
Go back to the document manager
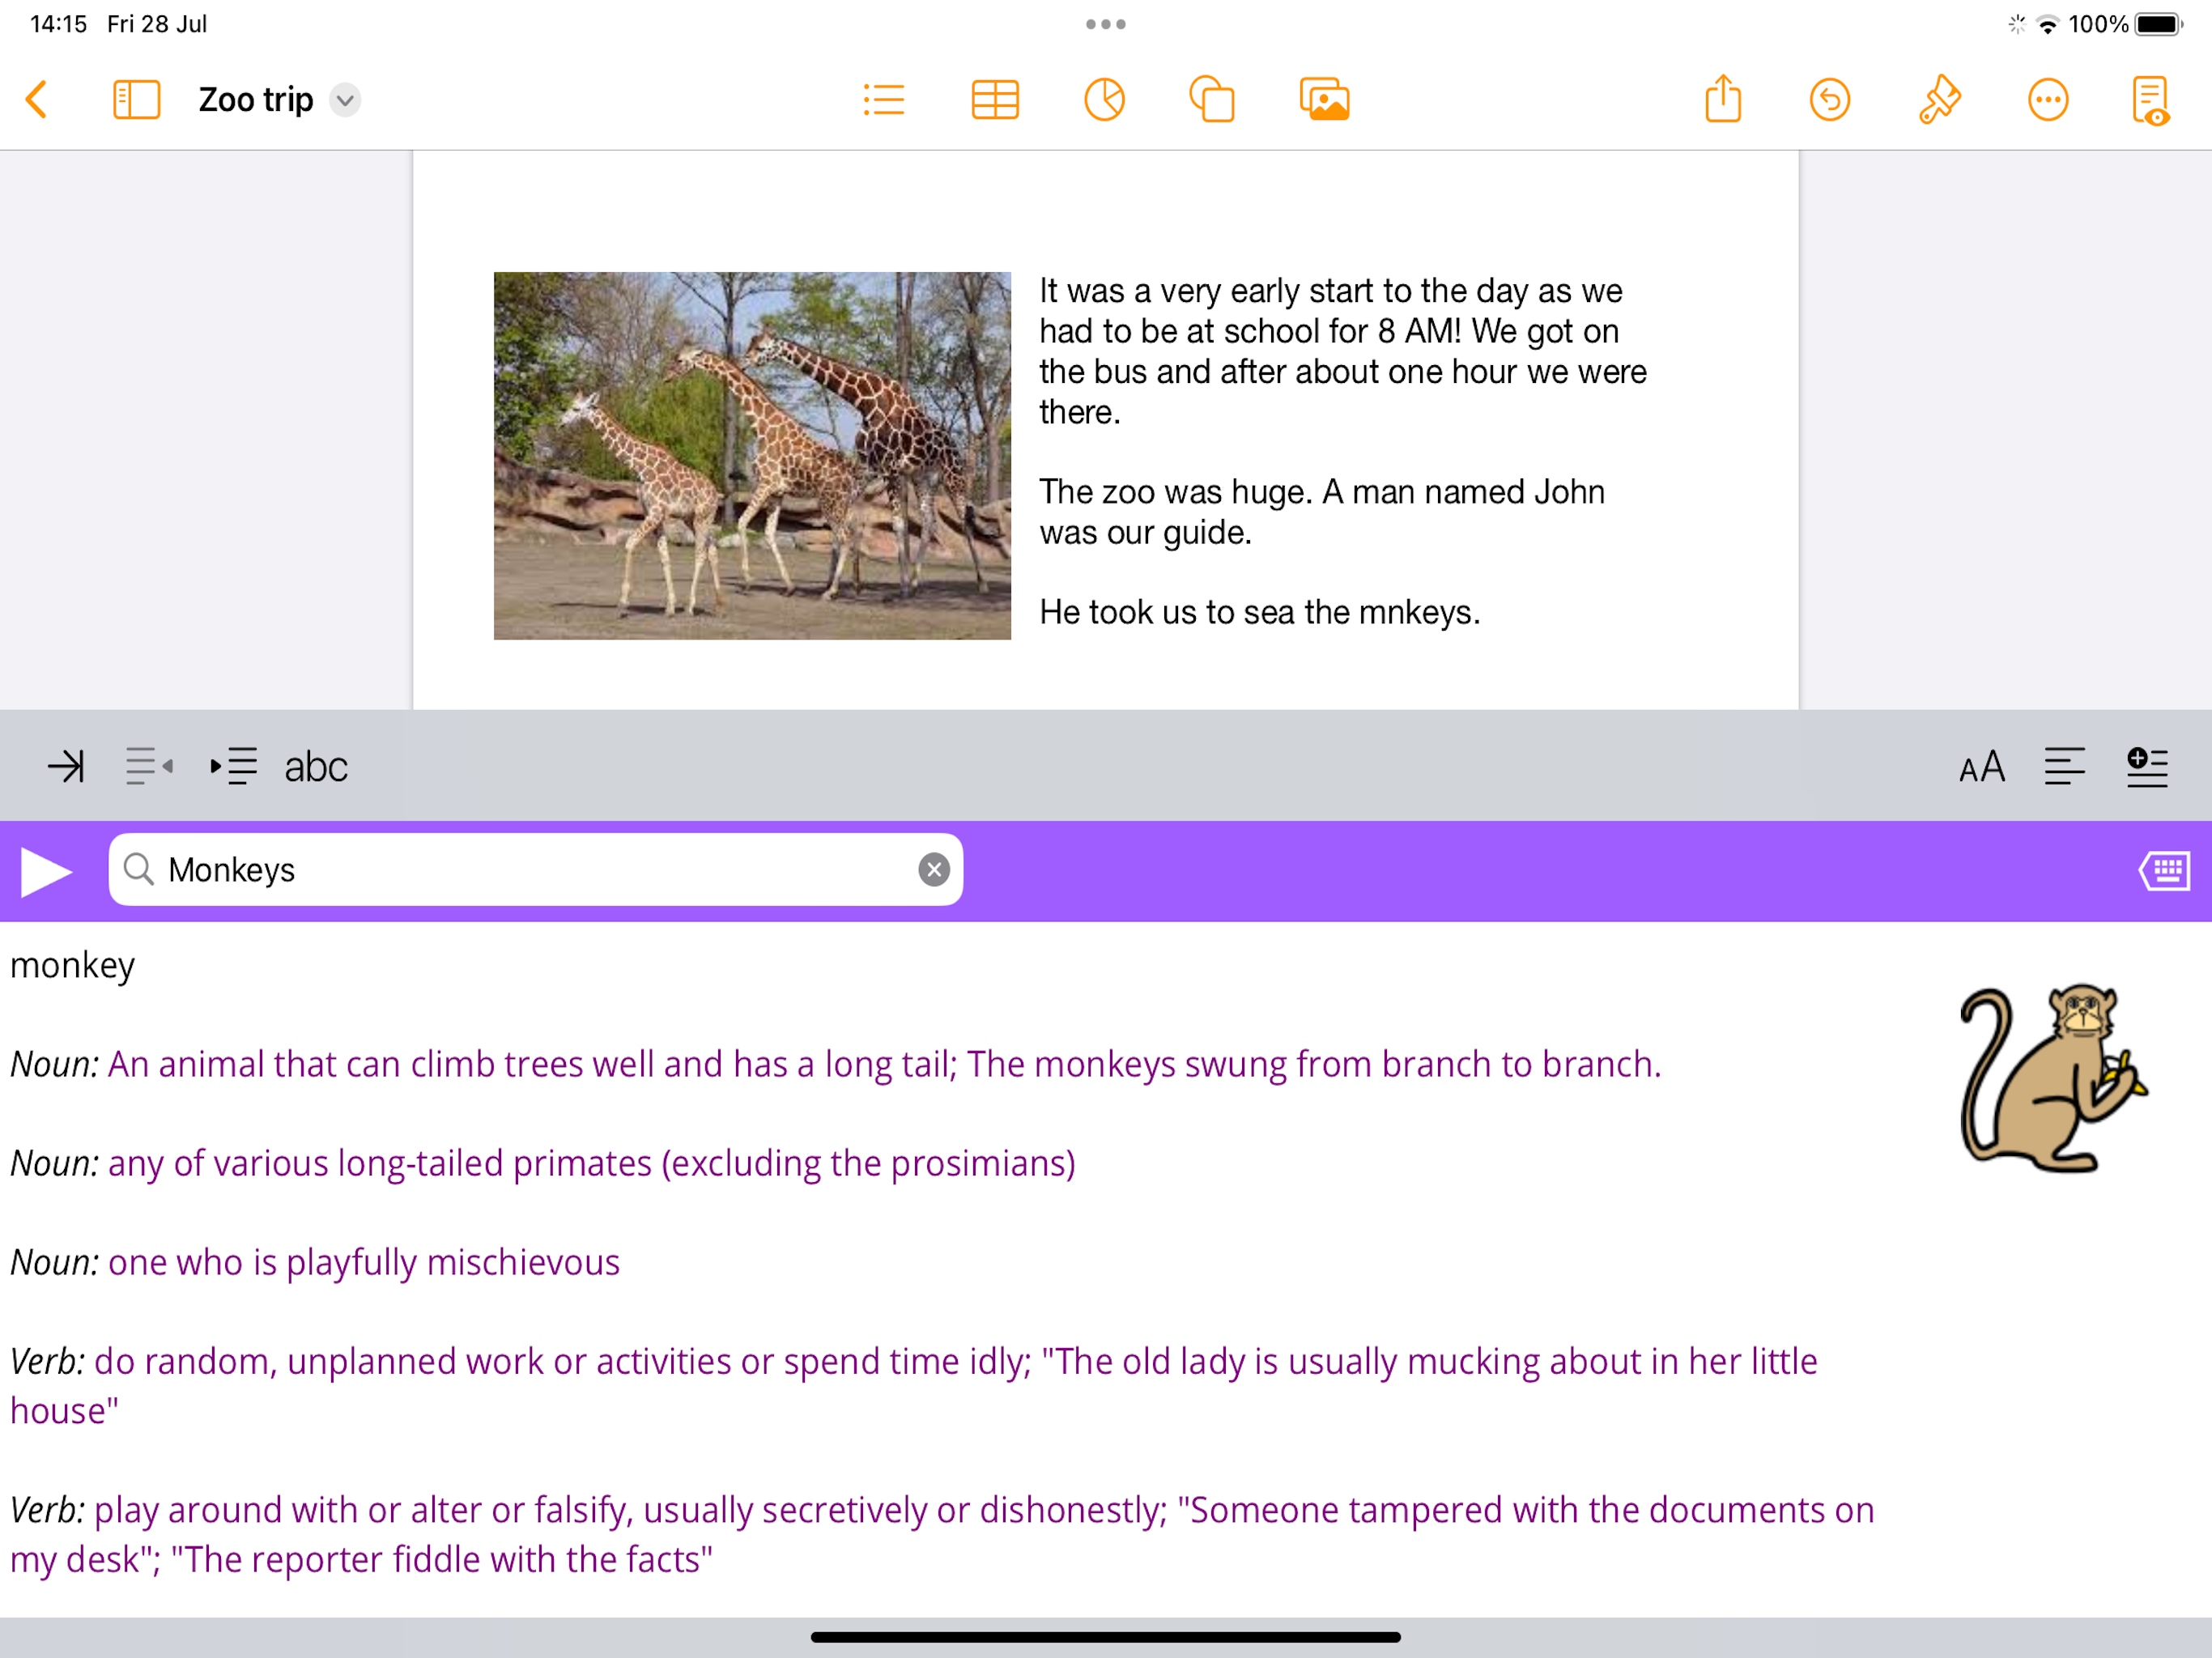pos(37,100)
